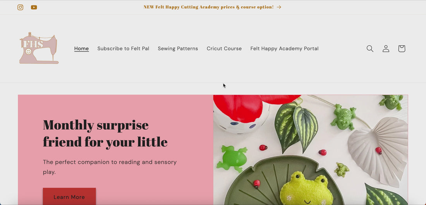Select the Home menu item
The height and width of the screenshot is (205, 426).
pos(81,48)
